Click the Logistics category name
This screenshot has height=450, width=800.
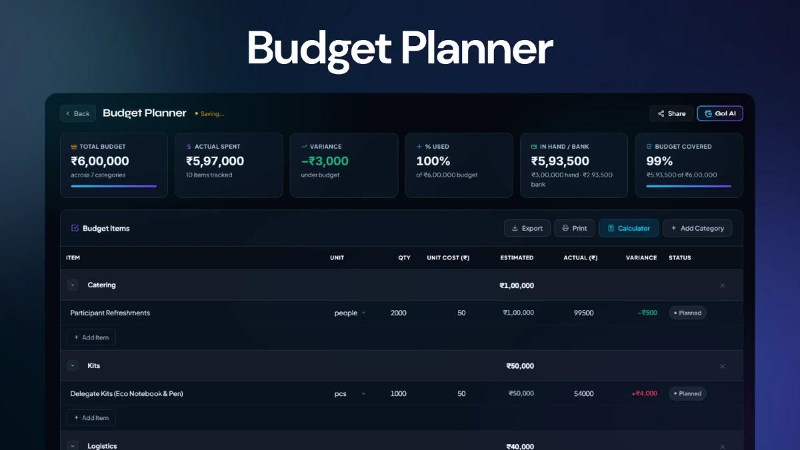102,446
